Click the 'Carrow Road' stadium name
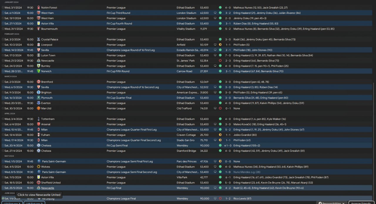The height and width of the screenshot is (204, 376). [x=184, y=71]
